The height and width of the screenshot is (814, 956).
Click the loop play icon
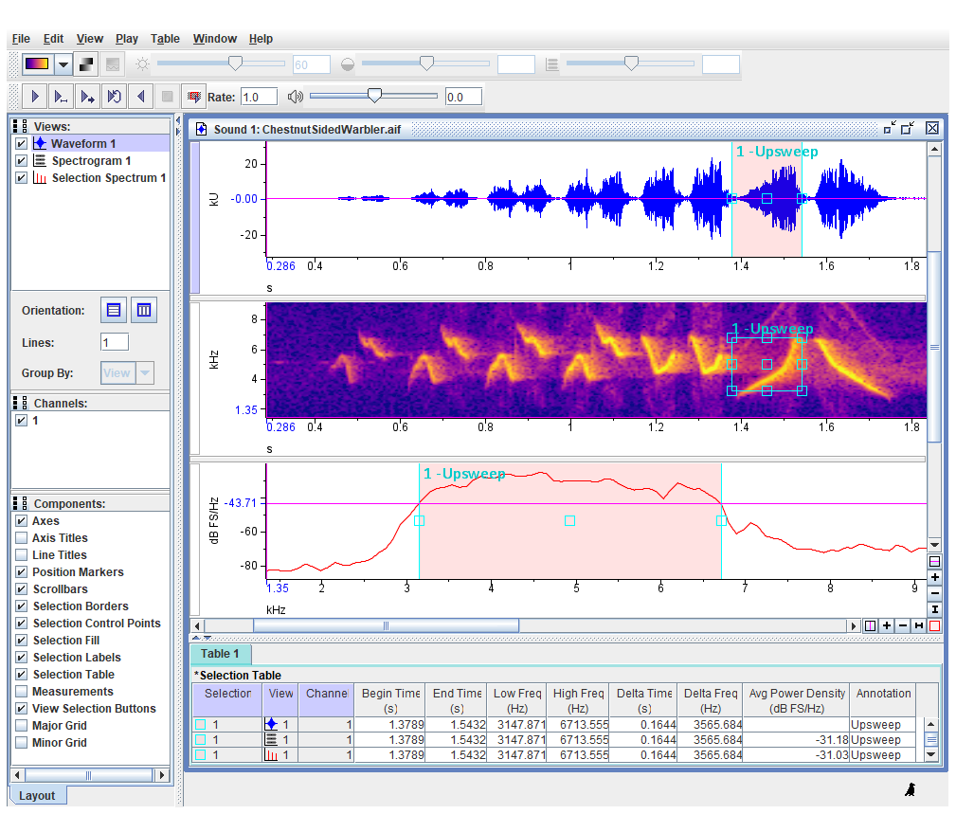click(x=114, y=97)
